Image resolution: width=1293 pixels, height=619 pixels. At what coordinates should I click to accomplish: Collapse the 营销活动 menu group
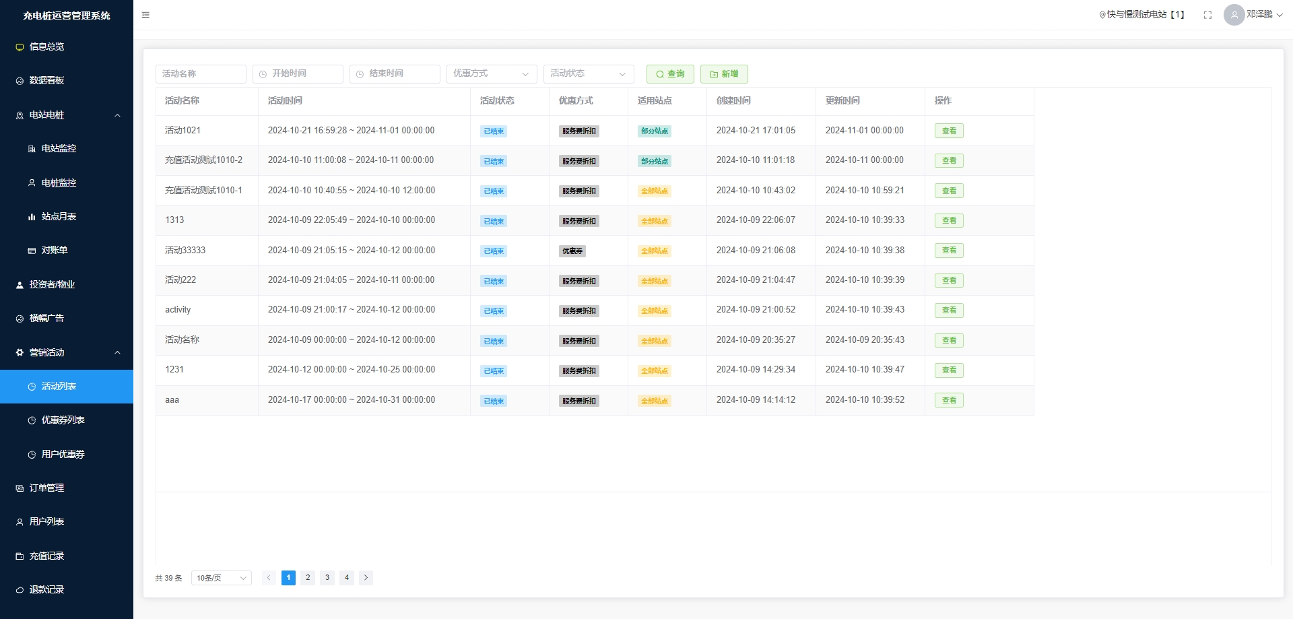point(118,352)
